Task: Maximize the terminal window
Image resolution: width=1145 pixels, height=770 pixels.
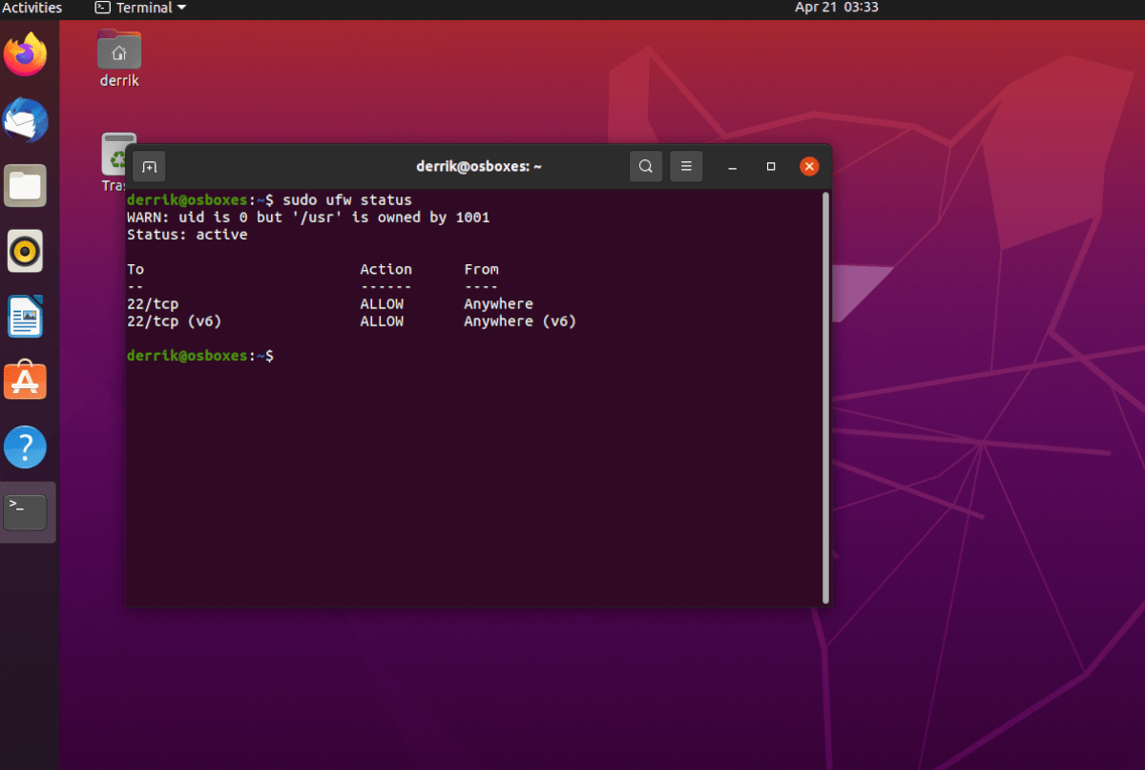Action: [x=771, y=167]
